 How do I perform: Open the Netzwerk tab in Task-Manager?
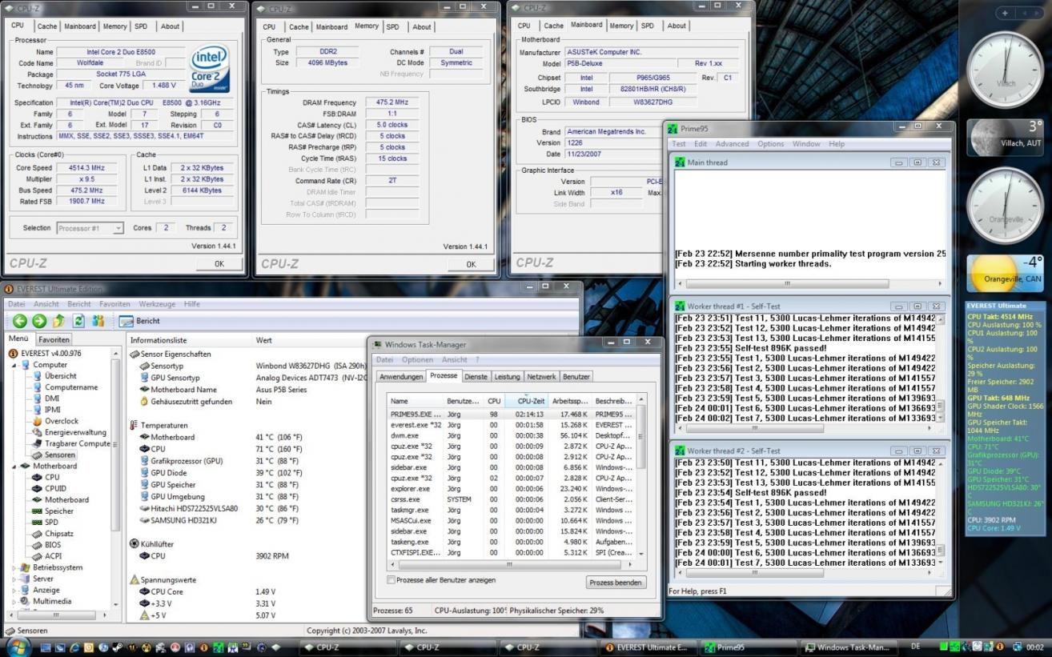(x=541, y=376)
